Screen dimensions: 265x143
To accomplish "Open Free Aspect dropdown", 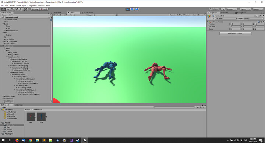I will click(76, 15).
